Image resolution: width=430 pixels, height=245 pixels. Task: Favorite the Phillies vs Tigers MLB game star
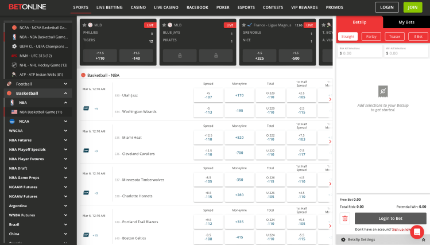pyautogui.click(x=84, y=25)
